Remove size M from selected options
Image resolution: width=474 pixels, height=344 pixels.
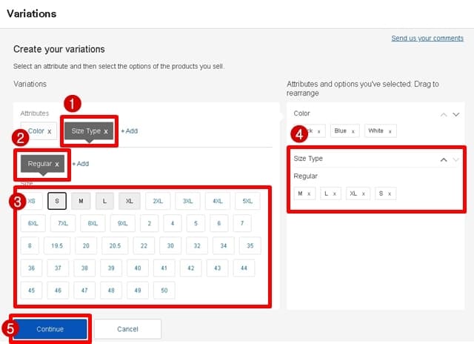(308, 193)
